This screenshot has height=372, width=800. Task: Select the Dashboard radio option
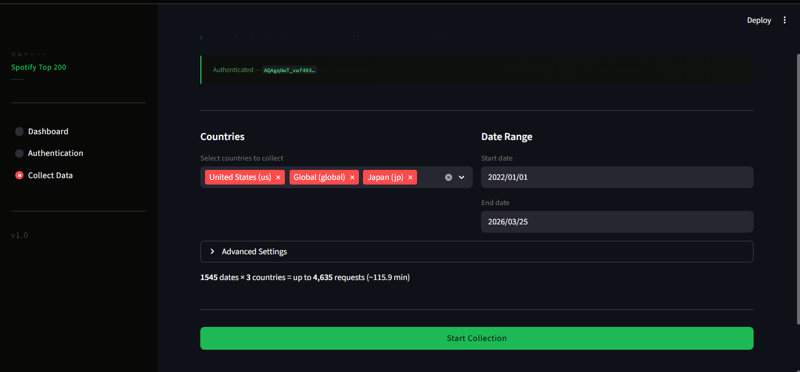(19, 132)
